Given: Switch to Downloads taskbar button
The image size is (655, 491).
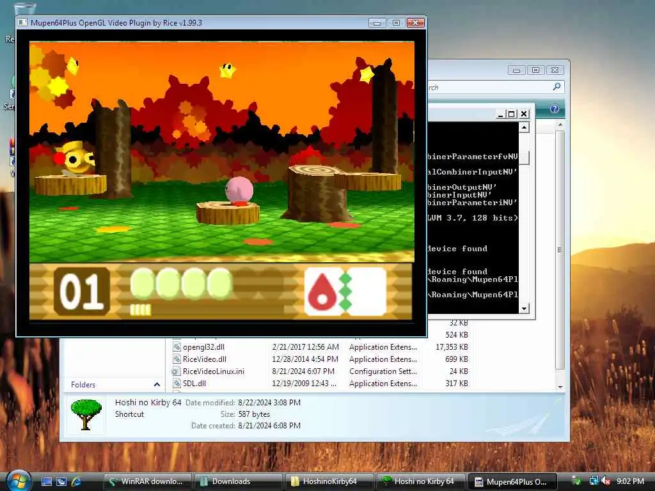Looking at the screenshot, I should click(x=238, y=481).
